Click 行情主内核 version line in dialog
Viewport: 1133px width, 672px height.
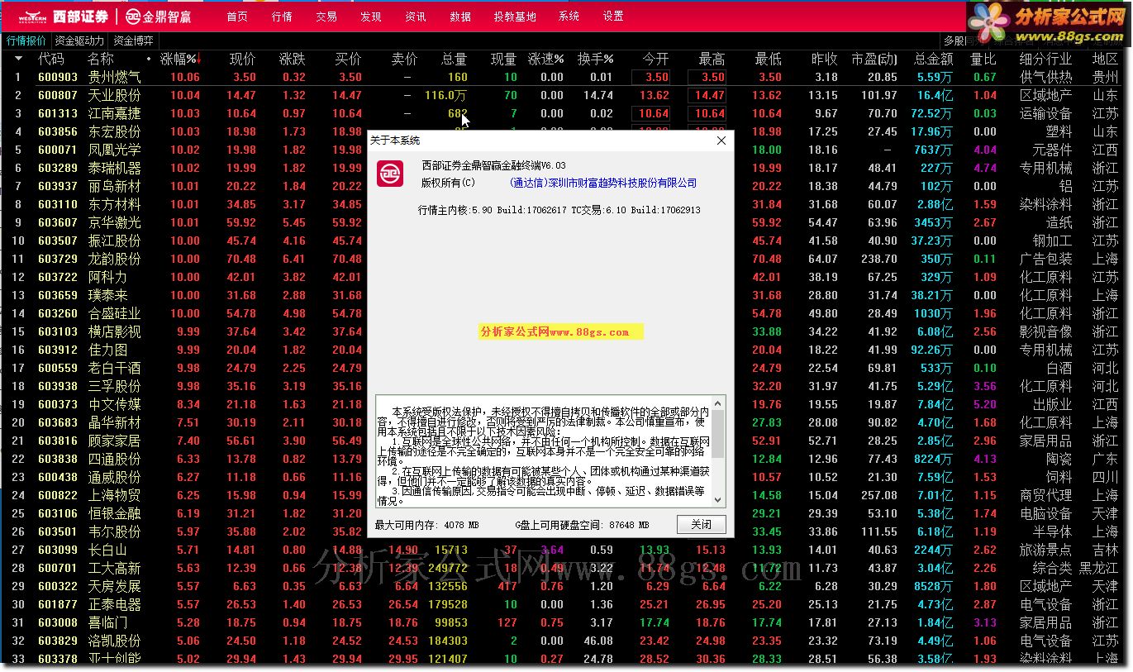(560, 211)
